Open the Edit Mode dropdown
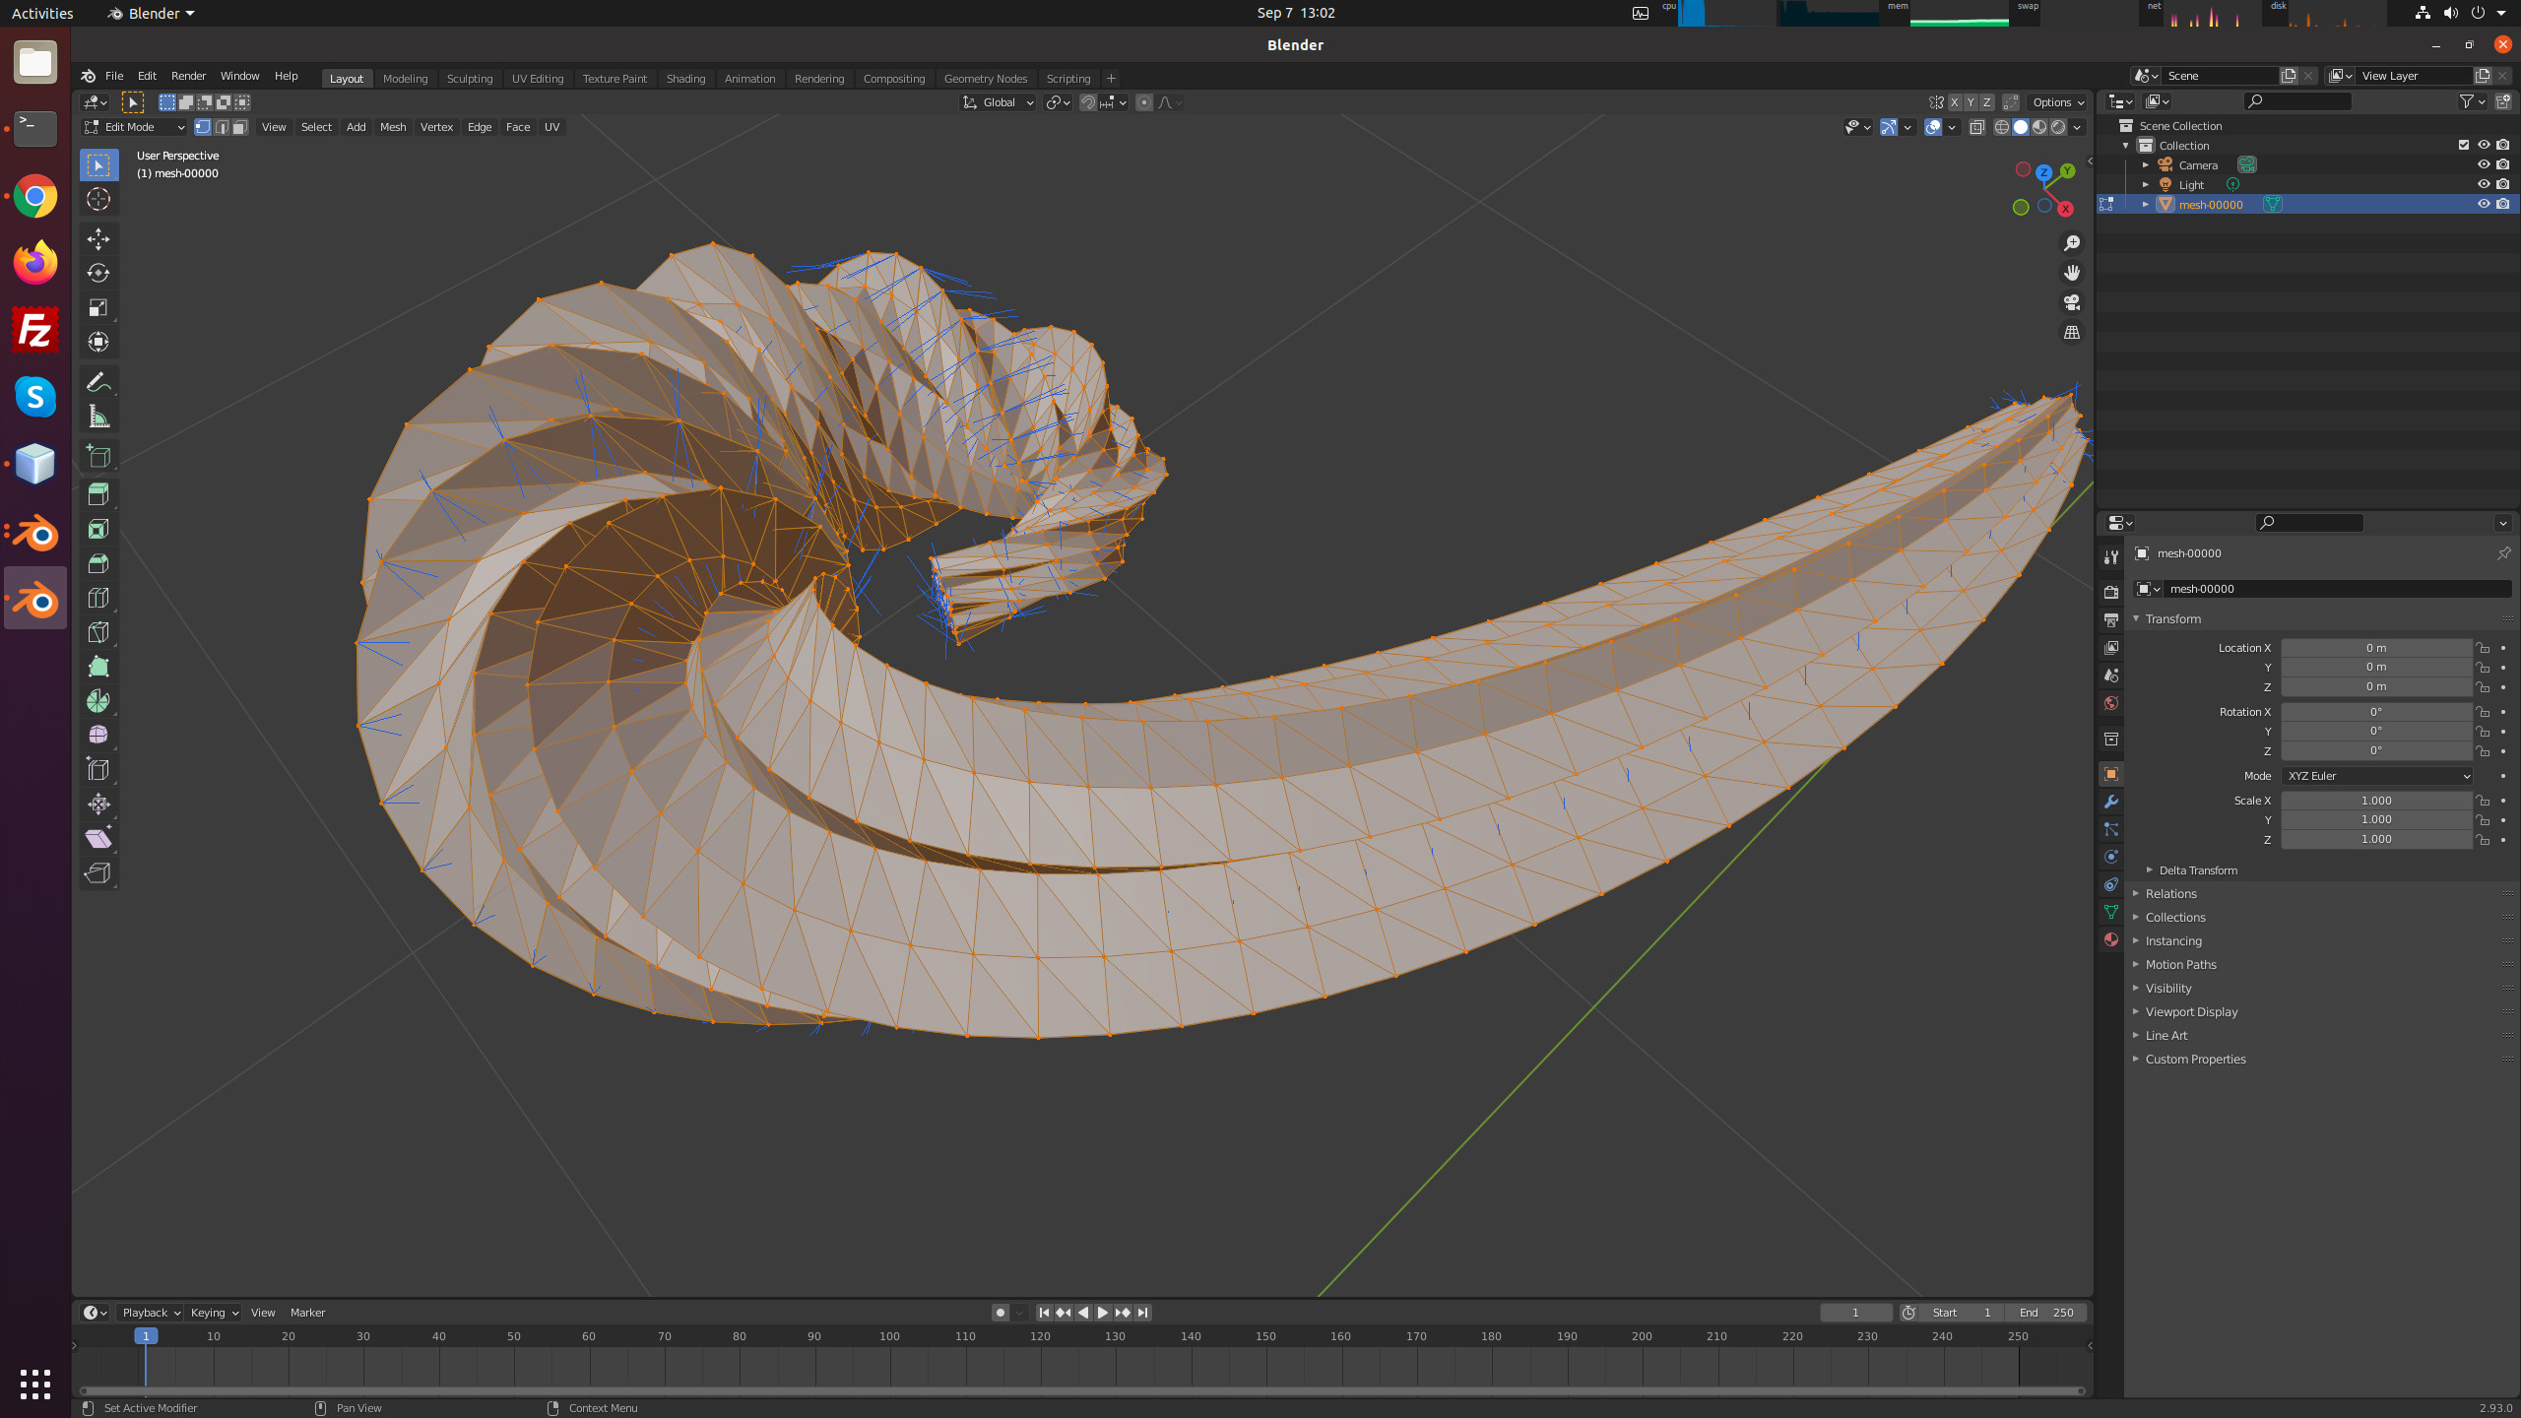Screen dimensions: 2521x1418 point(135,127)
